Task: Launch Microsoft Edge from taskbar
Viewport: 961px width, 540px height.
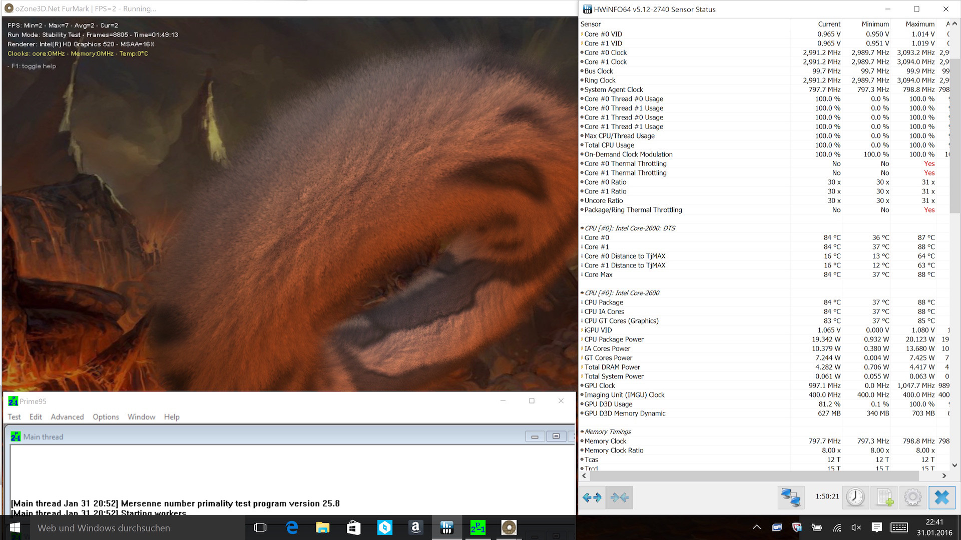Action: pos(291,527)
